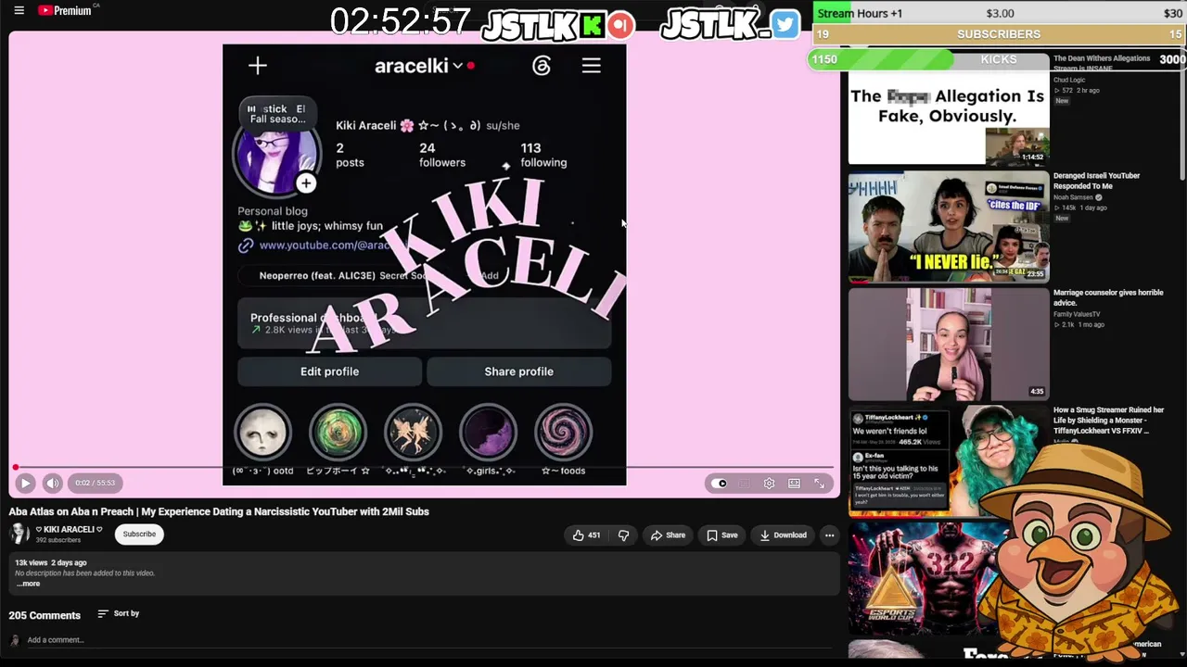Toggle the autoplay switch
The image size is (1187, 667).
(720, 484)
